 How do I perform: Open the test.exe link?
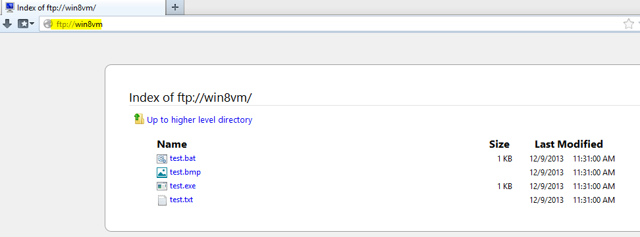(x=183, y=186)
